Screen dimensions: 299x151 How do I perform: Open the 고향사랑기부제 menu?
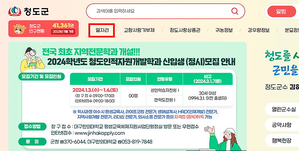pos(139,30)
